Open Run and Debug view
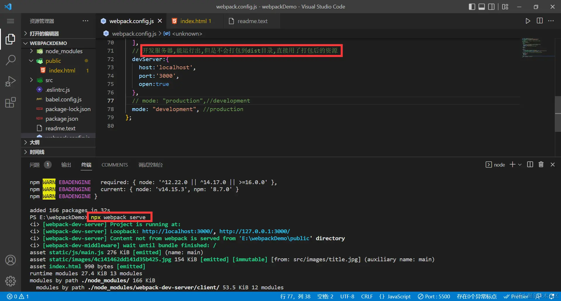 [11, 81]
